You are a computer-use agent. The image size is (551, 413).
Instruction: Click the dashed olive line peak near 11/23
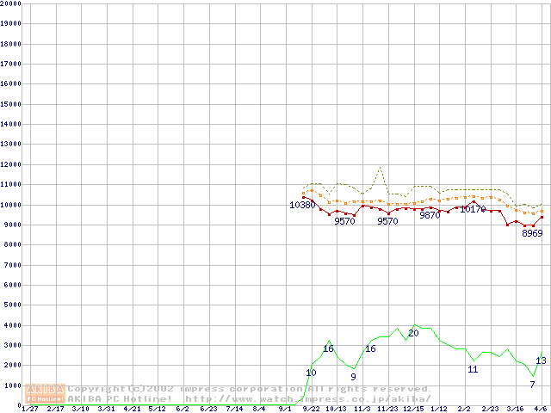(379, 168)
